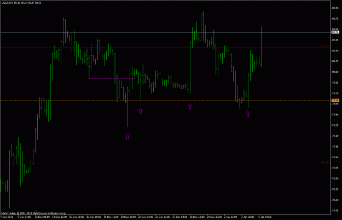Click the 80.30 label on price scale
342x220 pixels.
click(335, 50)
